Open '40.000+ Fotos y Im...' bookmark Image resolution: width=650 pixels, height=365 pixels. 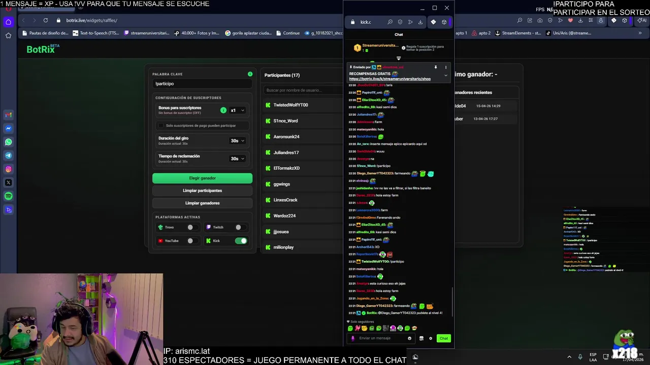click(x=197, y=33)
